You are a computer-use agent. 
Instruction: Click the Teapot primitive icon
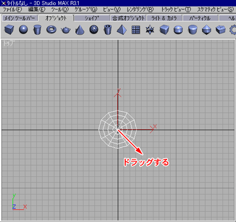(66, 30)
